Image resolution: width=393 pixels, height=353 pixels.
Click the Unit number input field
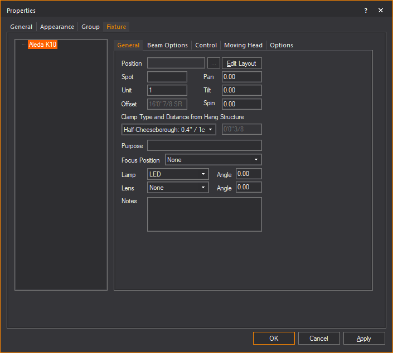click(x=167, y=90)
